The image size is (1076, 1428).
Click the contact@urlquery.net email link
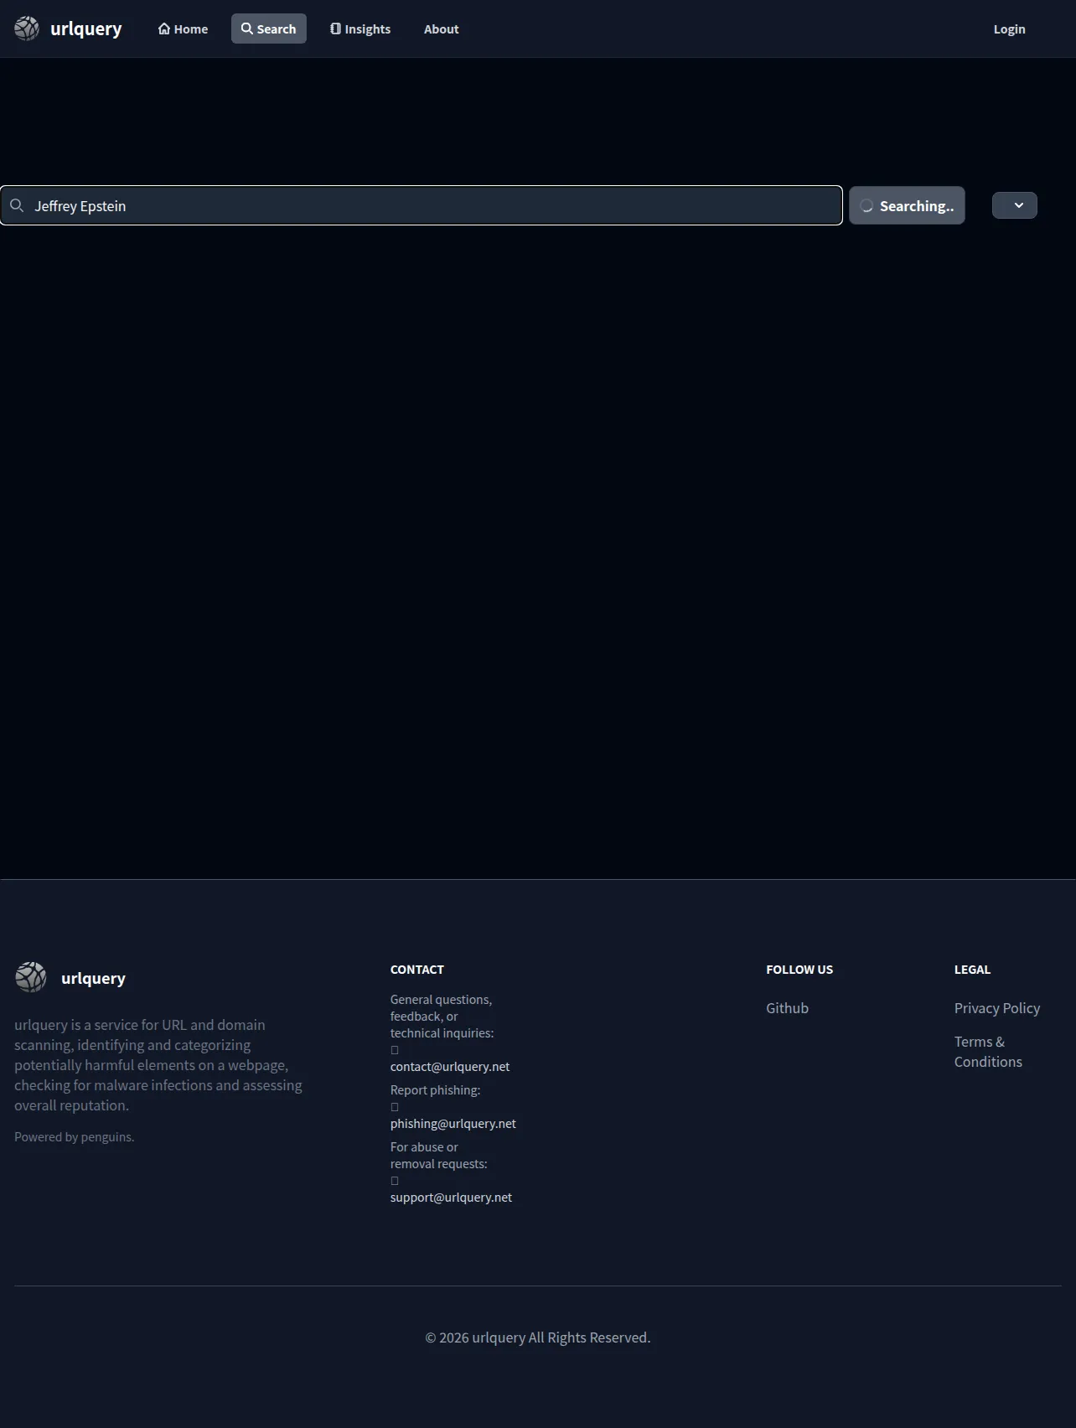450,1067
